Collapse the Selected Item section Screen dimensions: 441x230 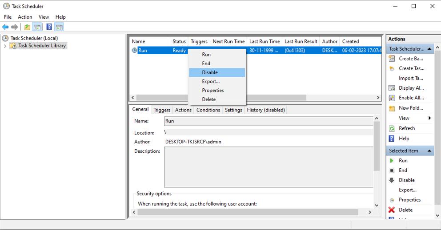429,151
